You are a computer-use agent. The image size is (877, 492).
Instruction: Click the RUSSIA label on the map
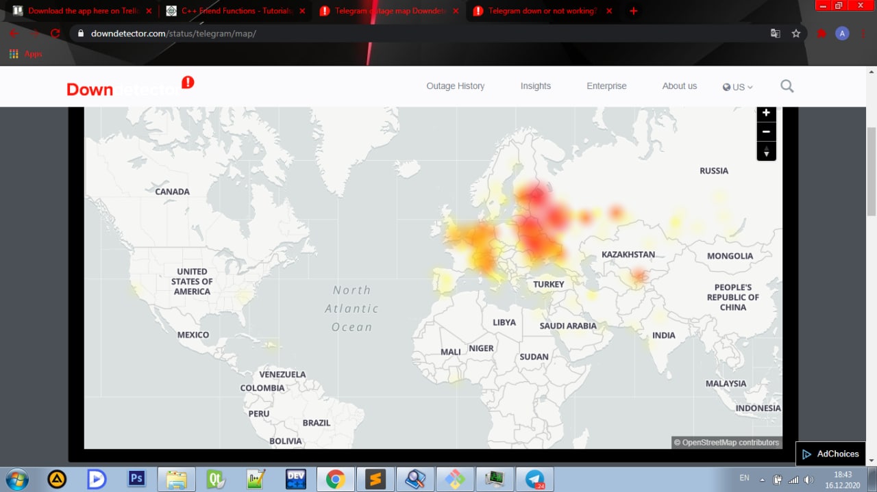click(x=714, y=170)
